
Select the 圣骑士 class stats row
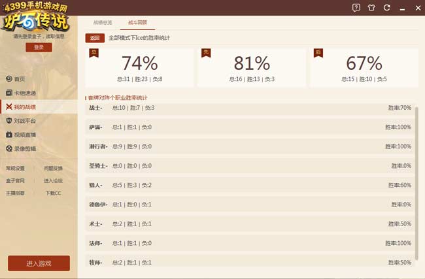(250, 166)
